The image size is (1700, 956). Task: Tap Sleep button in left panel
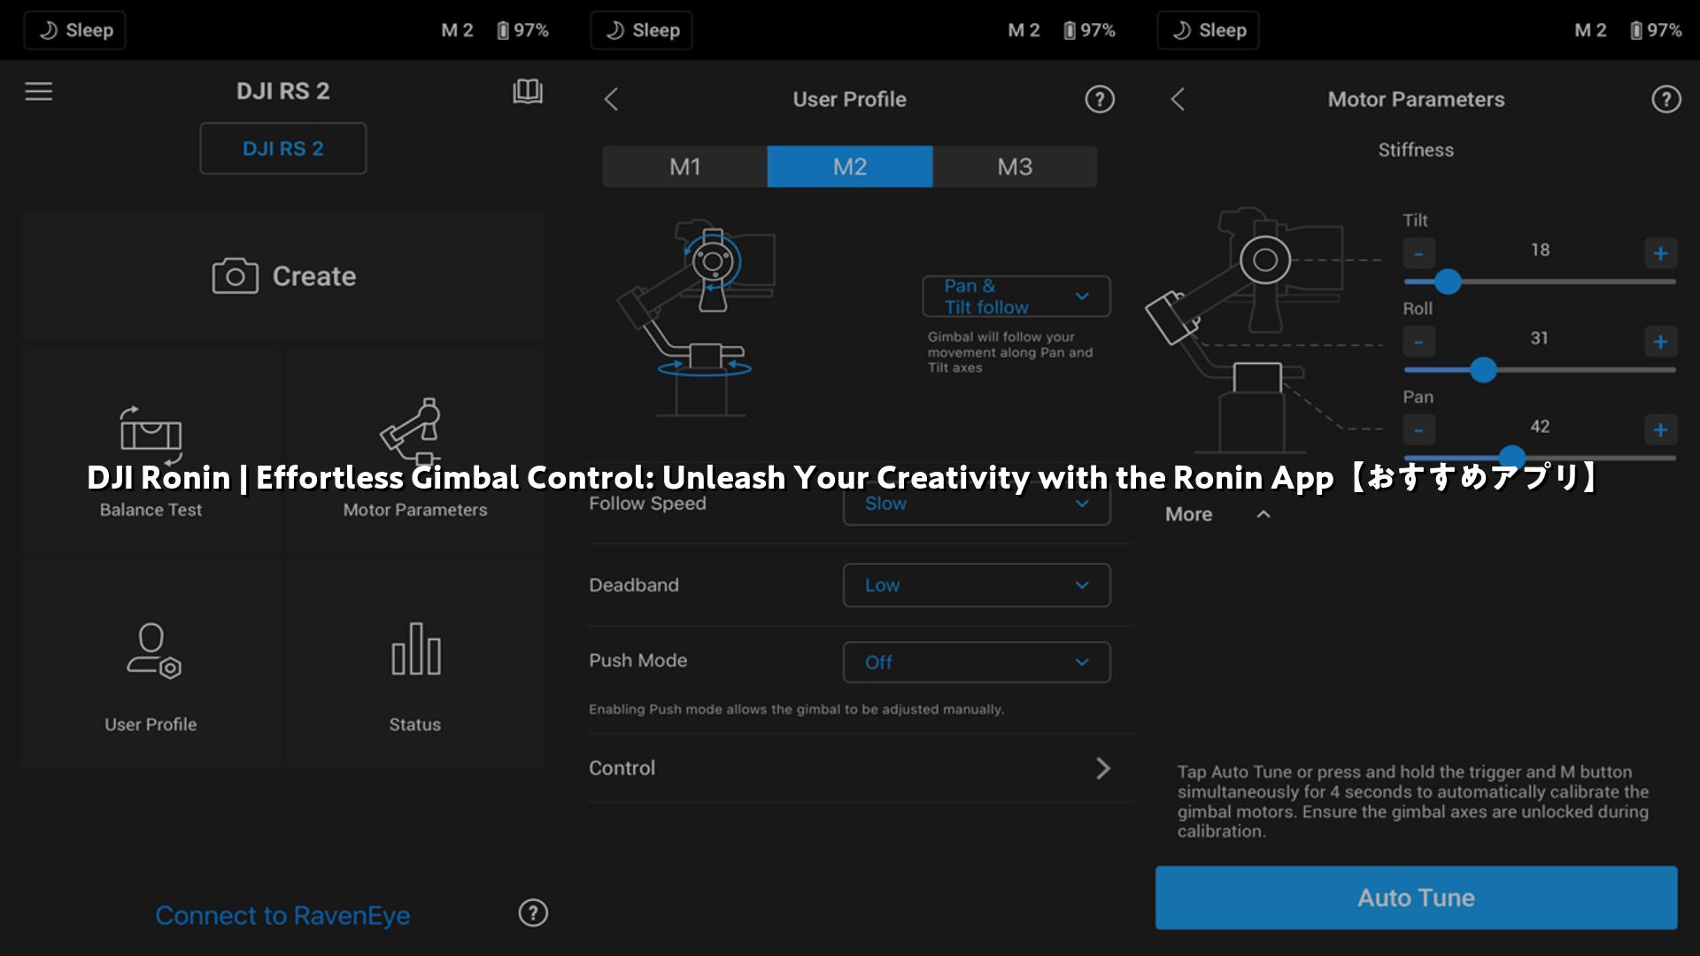point(75,30)
